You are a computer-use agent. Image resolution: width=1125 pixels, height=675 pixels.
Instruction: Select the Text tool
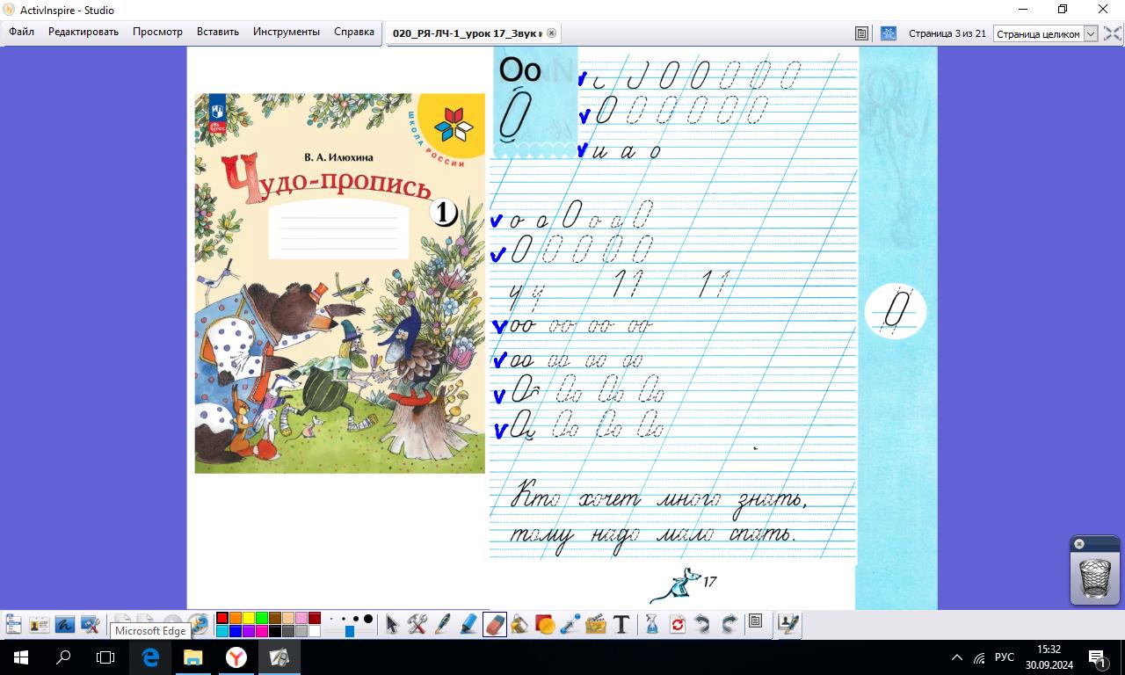pos(621,624)
